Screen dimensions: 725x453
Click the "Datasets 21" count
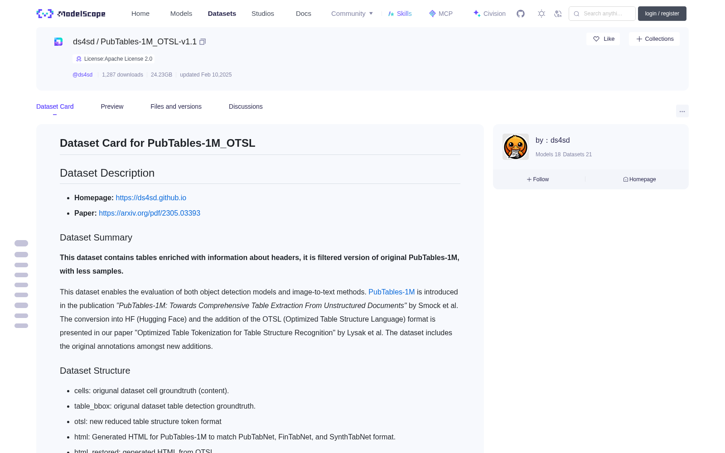pyautogui.click(x=577, y=154)
